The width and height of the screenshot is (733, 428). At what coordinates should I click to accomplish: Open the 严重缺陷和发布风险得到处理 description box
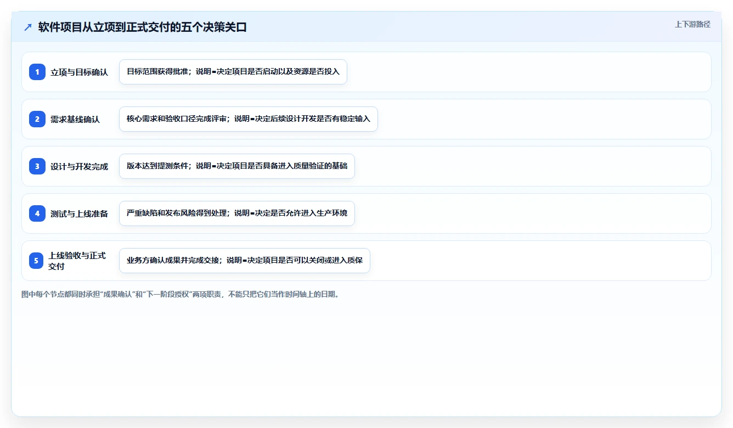pyautogui.click(x=237, y=213)
